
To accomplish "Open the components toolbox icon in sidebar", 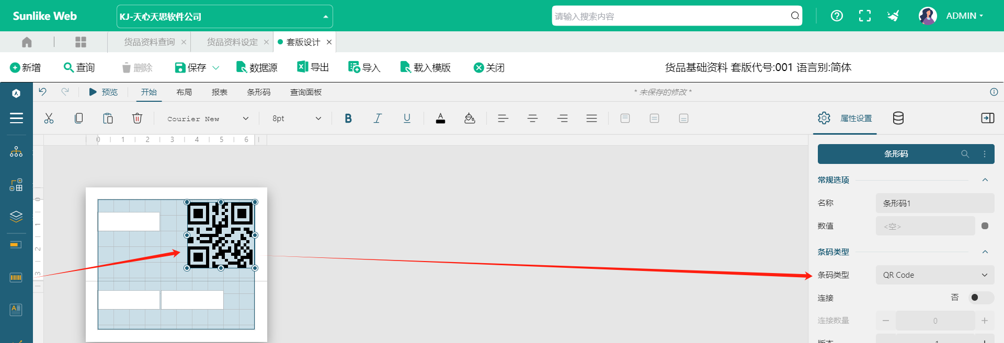I will pyautogui.click(x=16, y=185).
